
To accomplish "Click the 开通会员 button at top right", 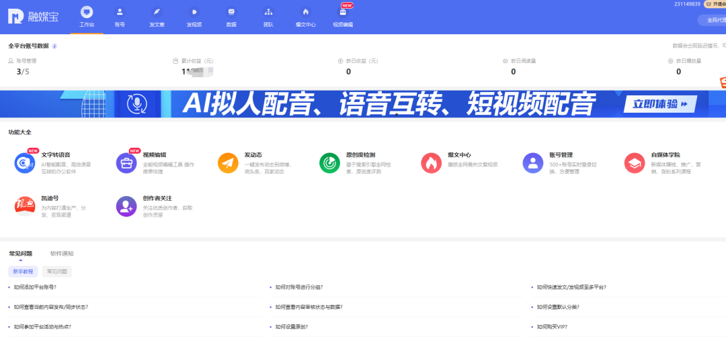I will [x=715, y=4].
